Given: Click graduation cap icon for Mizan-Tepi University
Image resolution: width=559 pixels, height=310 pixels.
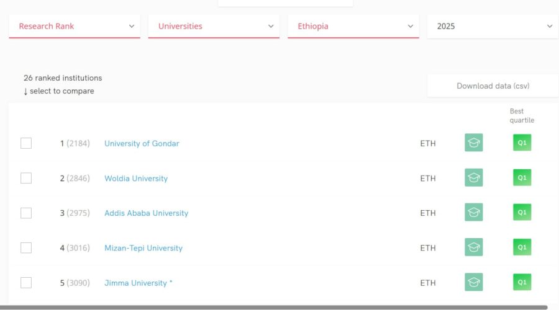Looking at the screenshot, I should point(473,248).
